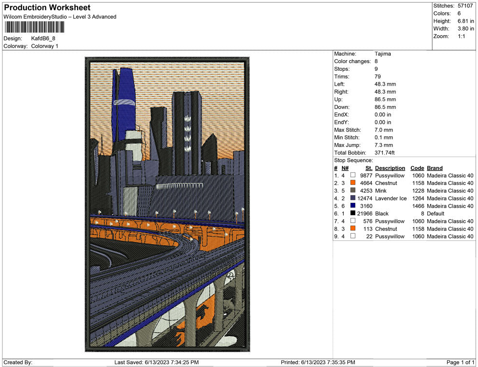Click the 'Page 1 of 1' footer text
Image resolution: width=478 pixels, height=367 pixels.
coord(460,362)
